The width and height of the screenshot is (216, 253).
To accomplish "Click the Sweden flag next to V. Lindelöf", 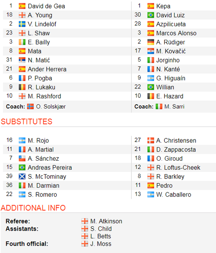I will (x=22, y=24).
